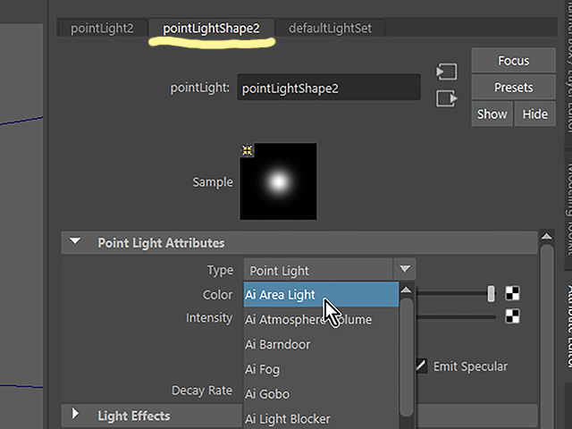Click the Show button
The width and height of the screenshot is (572, 429).
click(x=492, y=114)
